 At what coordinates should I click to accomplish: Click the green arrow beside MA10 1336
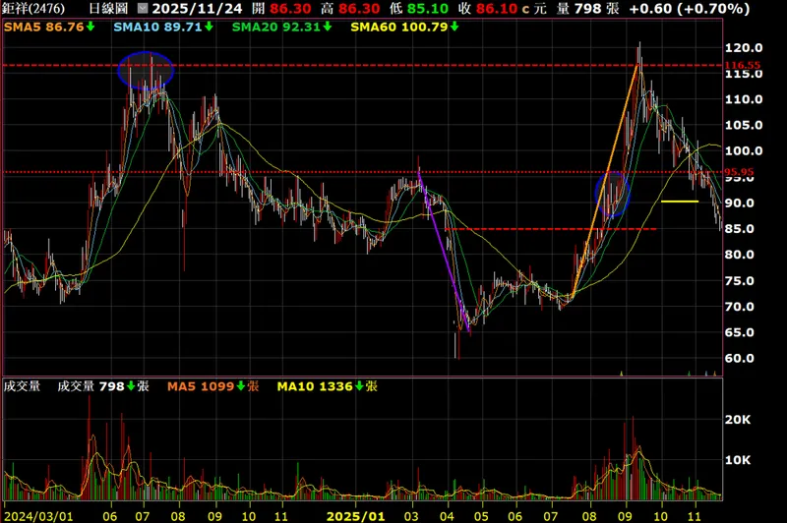pyautogui.click(x=359, y=386)
